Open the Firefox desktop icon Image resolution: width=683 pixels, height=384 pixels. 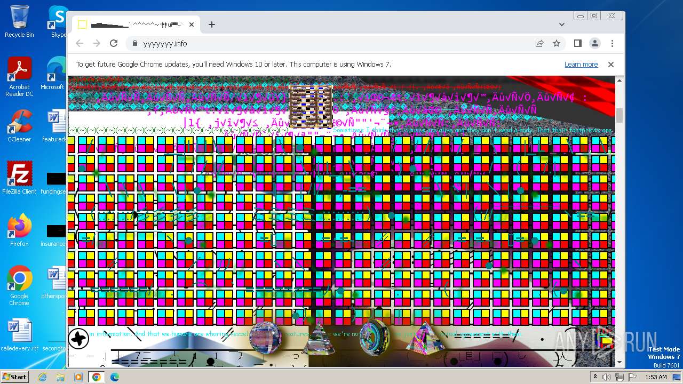point(19,230)
